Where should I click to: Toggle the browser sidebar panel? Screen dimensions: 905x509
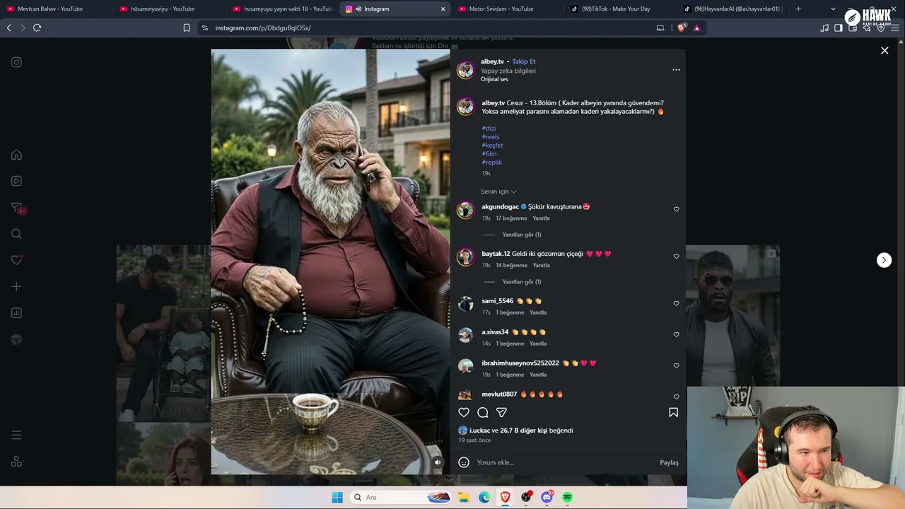[x=839, y=28]
